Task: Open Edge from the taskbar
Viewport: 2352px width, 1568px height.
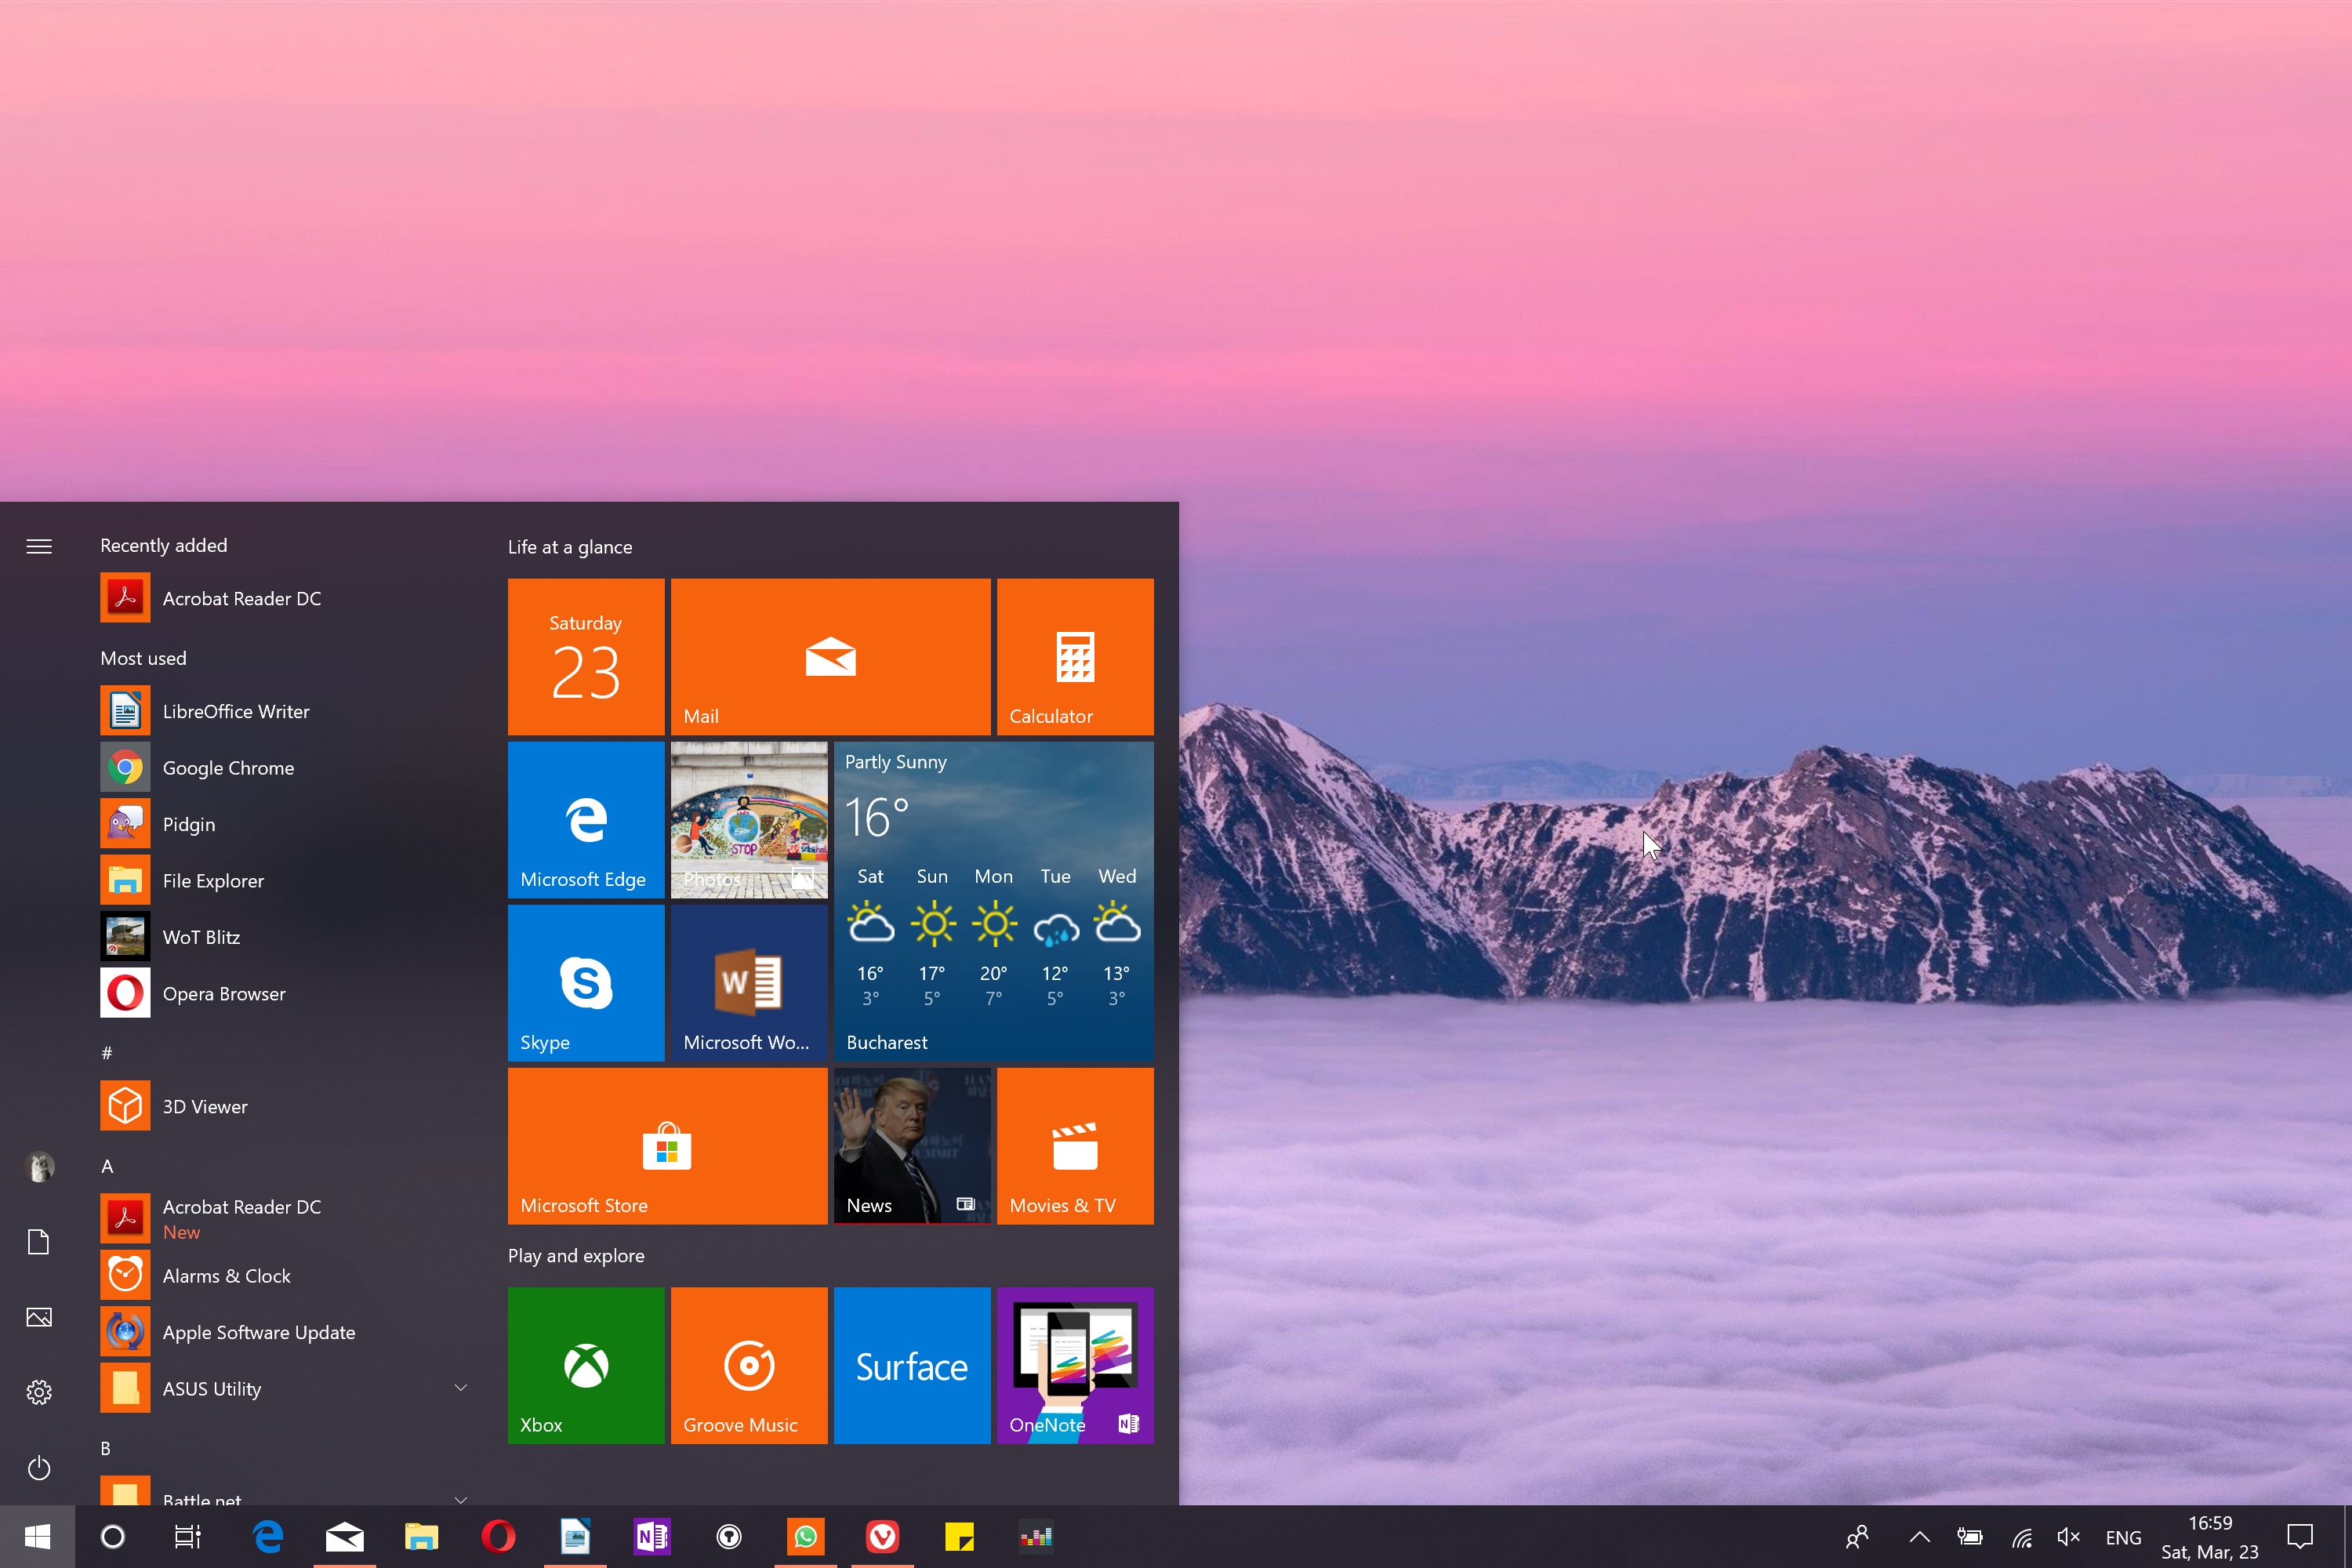Action: click(x=267, y=1537)
